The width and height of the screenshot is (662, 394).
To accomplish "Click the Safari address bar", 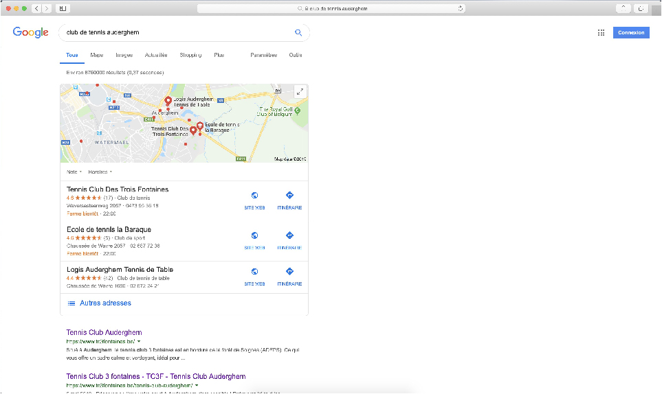I will (331, 8).
